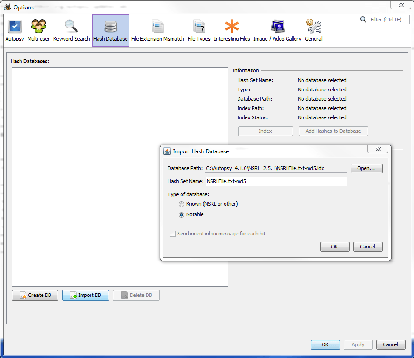Select the Notable database type

pos(182,214)
